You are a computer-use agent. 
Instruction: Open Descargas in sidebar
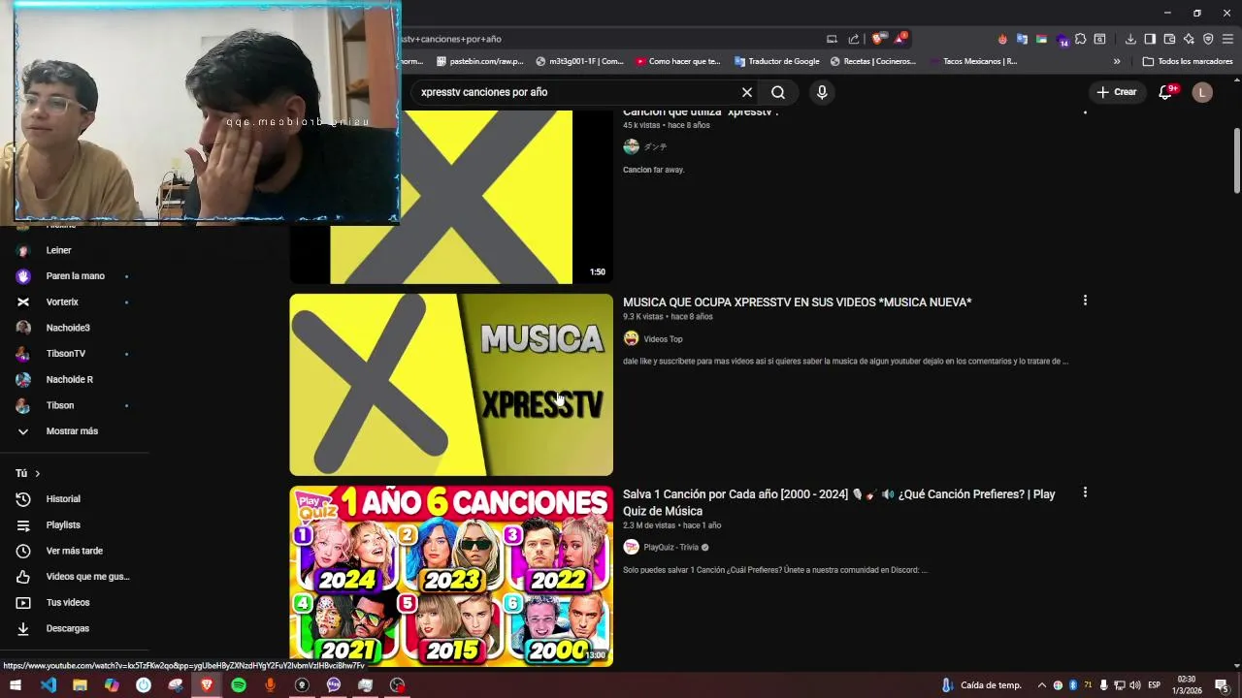(67, 628)
